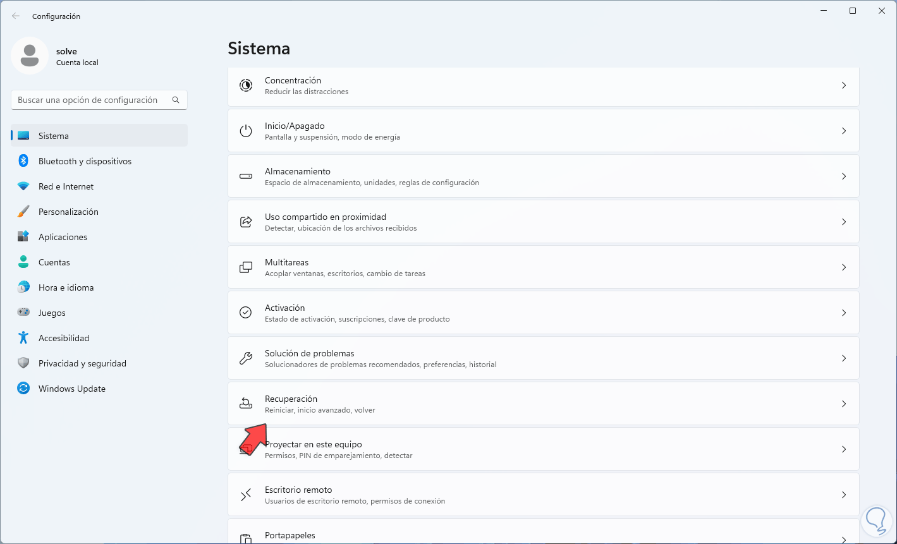Click the Solución de problemas wrench icon

[x=246, y=358]
